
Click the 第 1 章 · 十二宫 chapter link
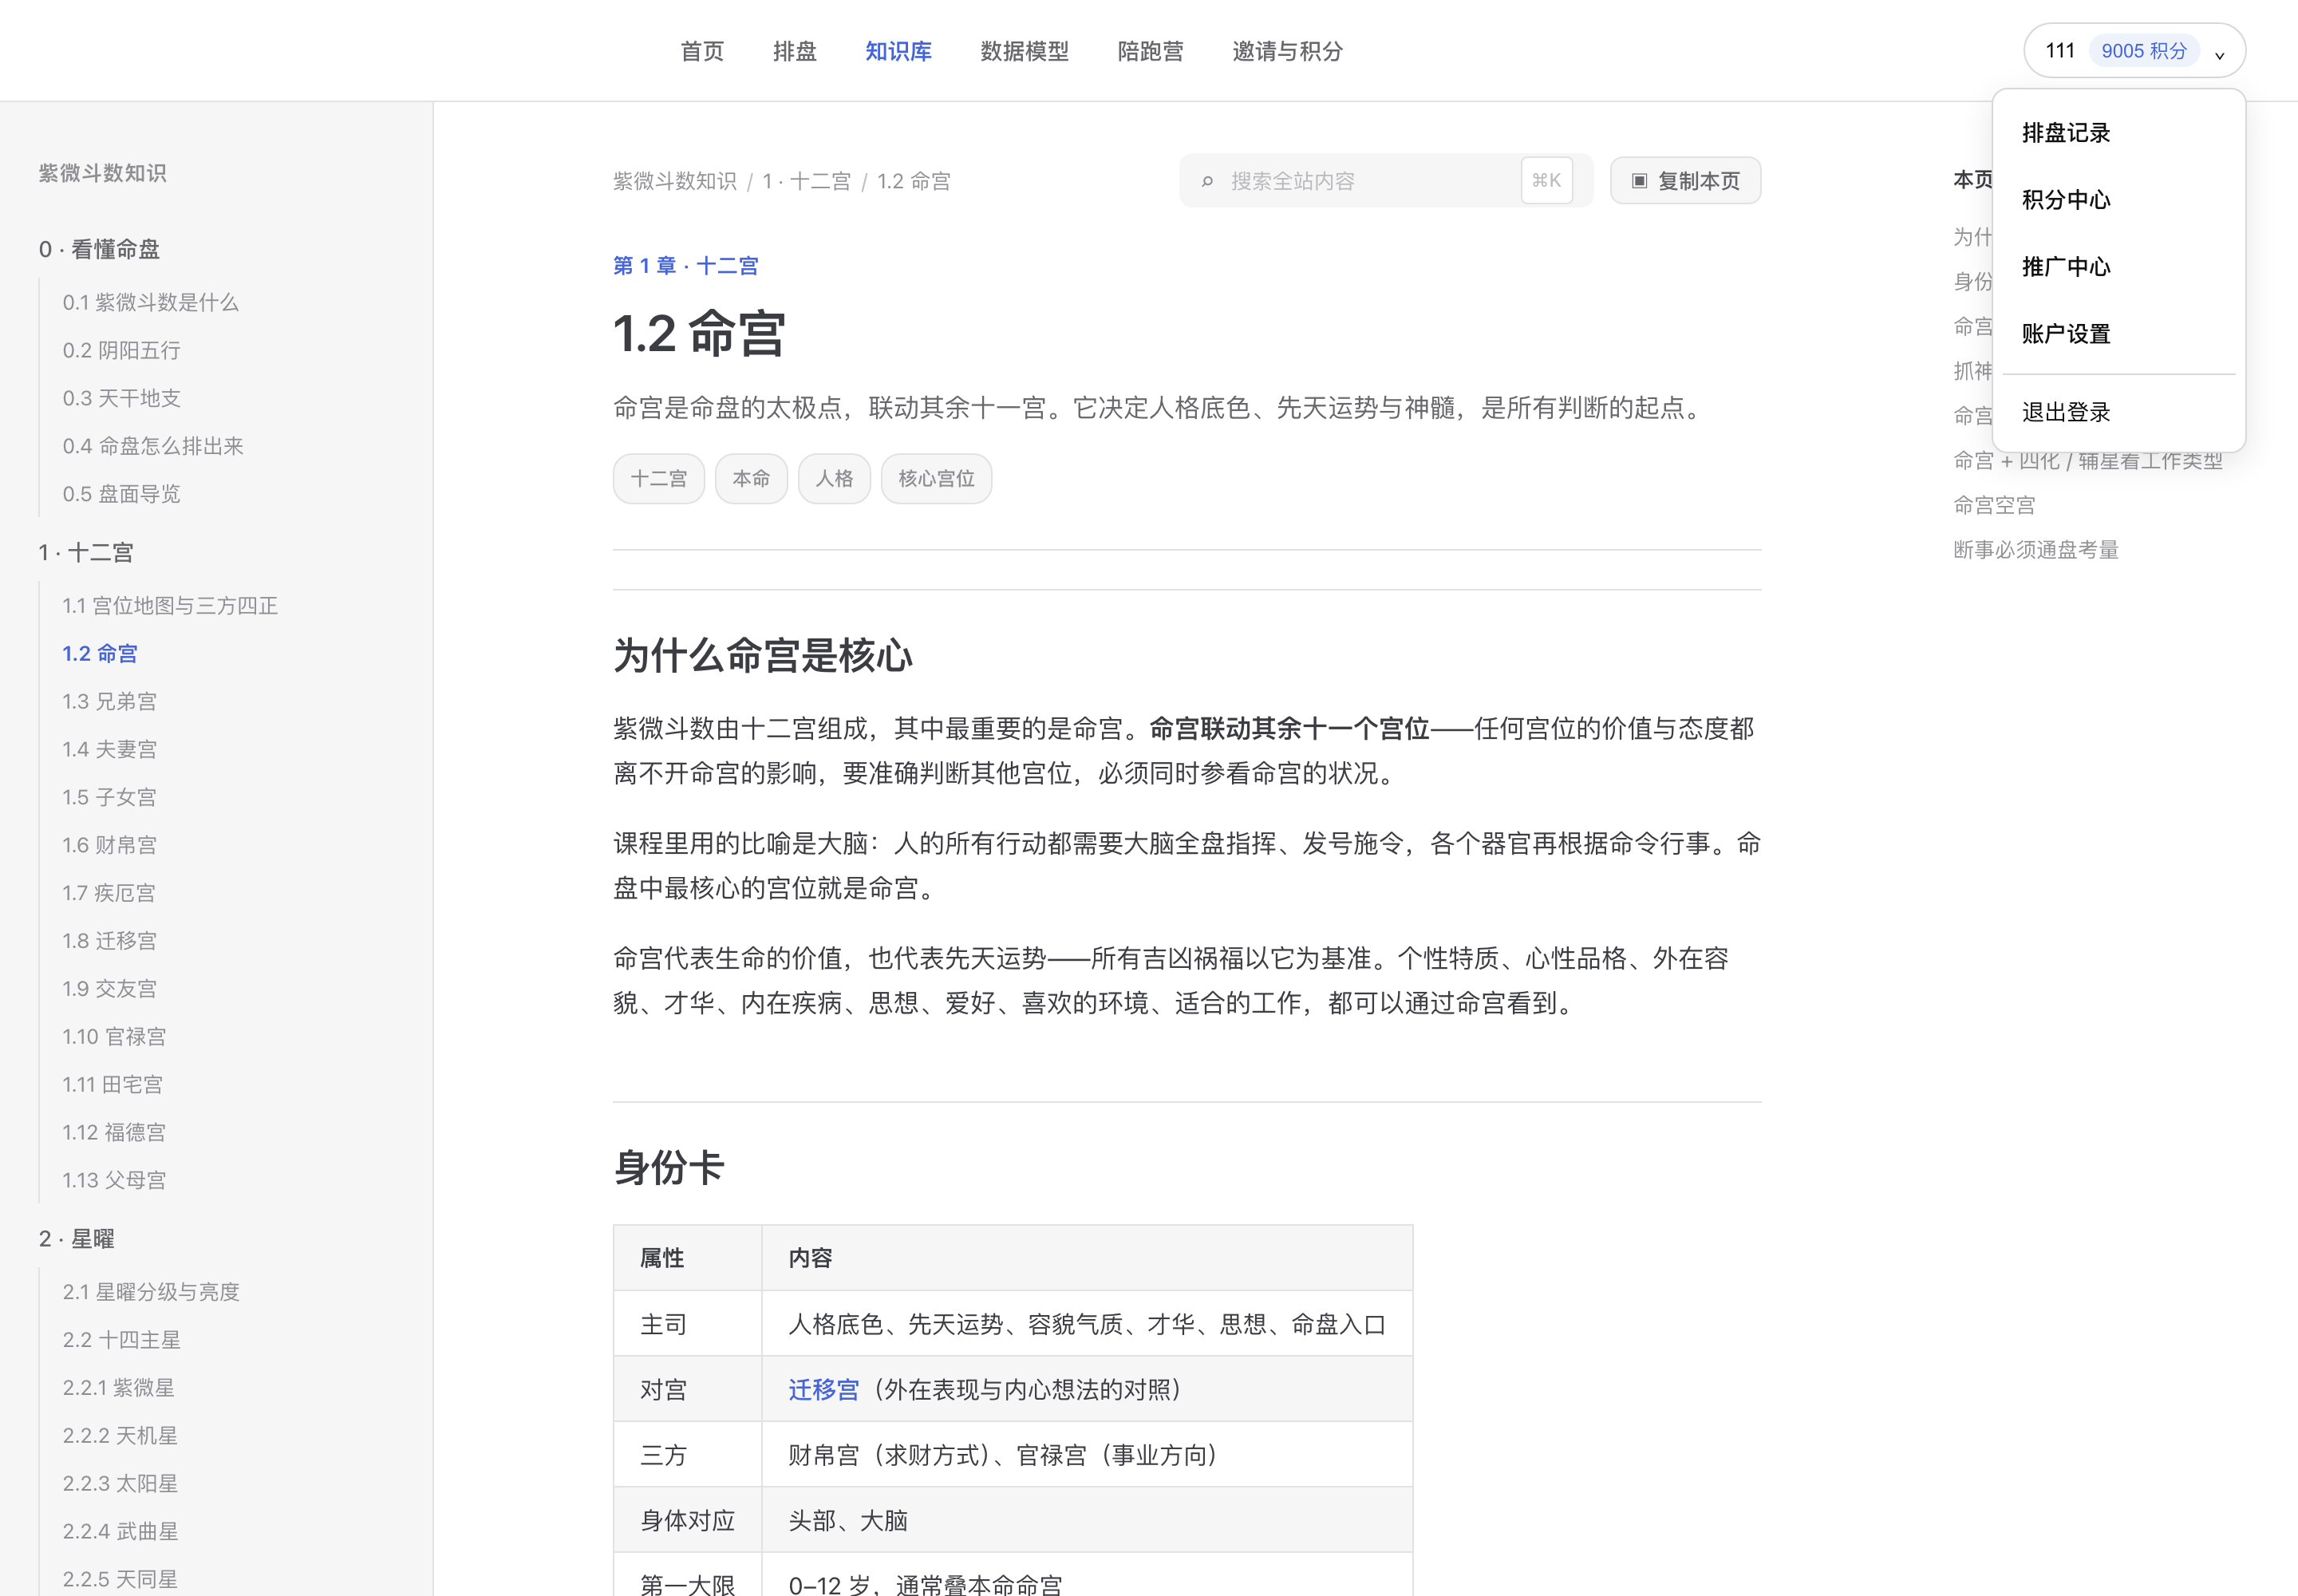pos(686,266)
